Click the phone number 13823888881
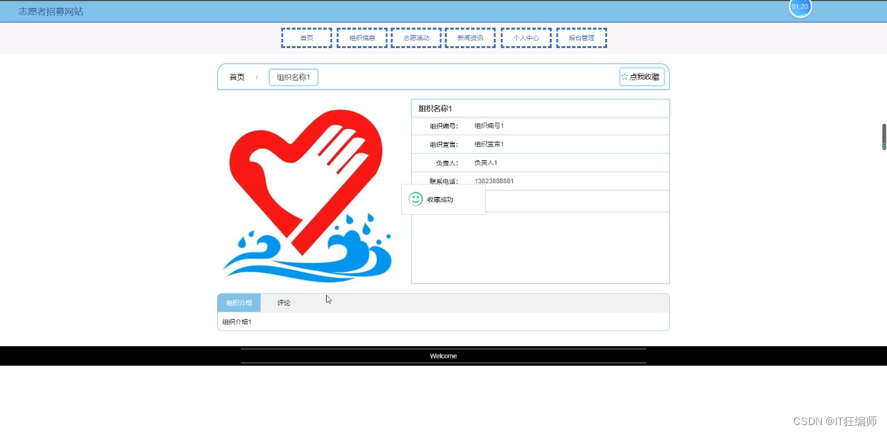 coord(494,181)
